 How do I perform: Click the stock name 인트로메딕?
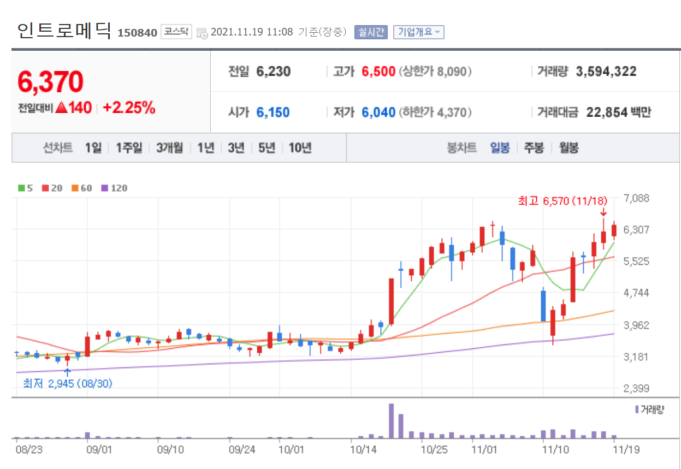click(64, 30)
